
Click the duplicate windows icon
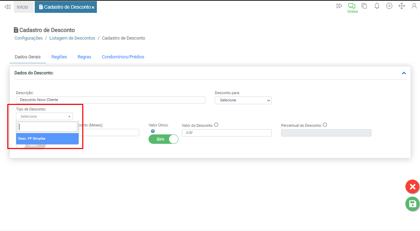[364, 6]
